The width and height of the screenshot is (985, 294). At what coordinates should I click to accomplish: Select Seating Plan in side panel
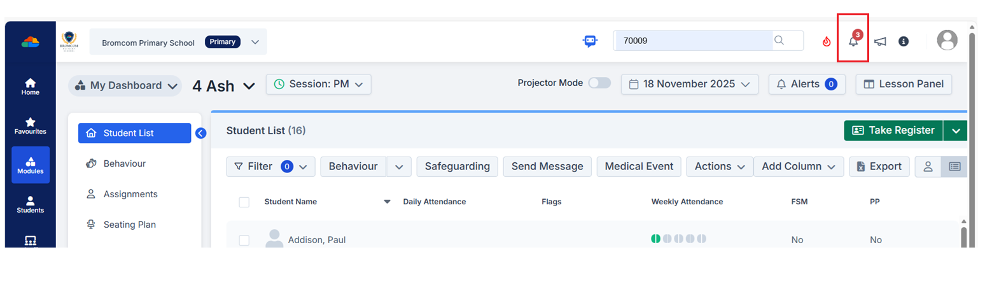click(x=129, y=225)
